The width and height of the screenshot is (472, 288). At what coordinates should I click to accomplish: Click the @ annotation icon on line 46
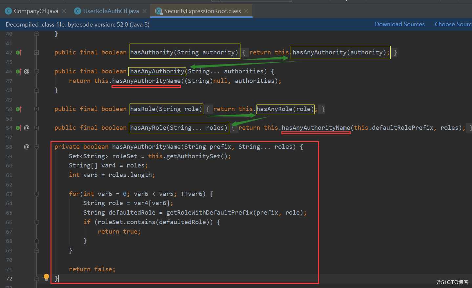coord(27,71)
